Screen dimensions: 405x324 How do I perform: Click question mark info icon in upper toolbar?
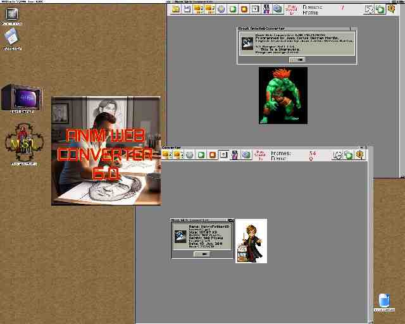[256, 9]
